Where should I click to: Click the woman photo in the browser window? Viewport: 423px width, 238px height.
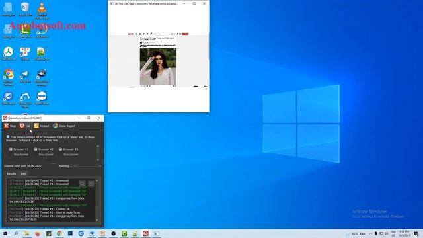pyautogui.click(x=158, y=66)
